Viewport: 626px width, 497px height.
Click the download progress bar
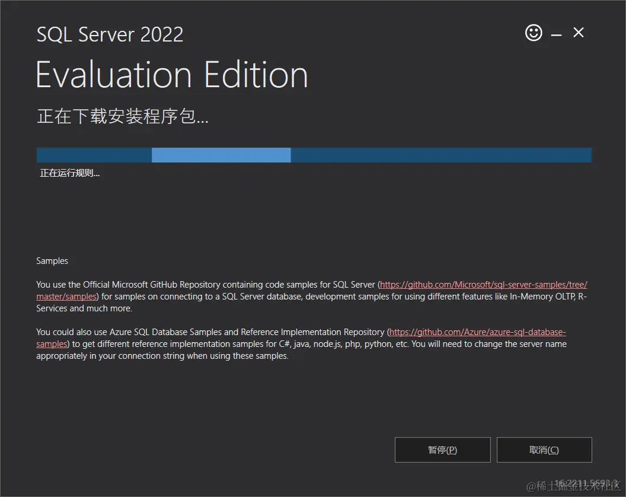(314, 155)
